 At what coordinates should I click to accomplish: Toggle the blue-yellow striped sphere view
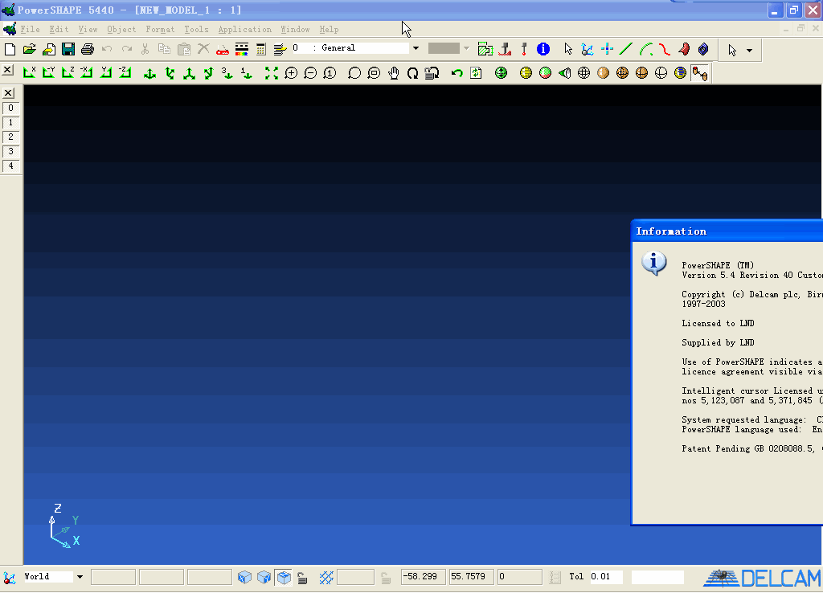click(x=680, y=73)
